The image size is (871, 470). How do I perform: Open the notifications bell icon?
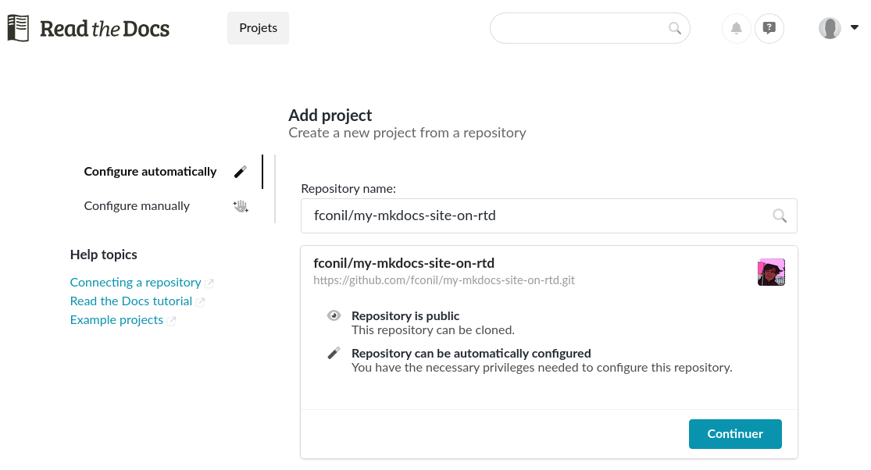(736, 29)
